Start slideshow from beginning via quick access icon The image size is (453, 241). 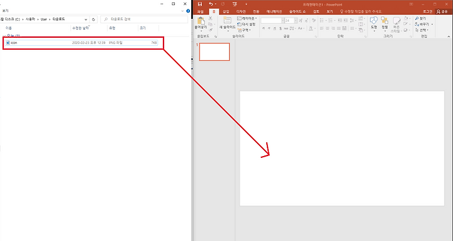coord(235,4)
